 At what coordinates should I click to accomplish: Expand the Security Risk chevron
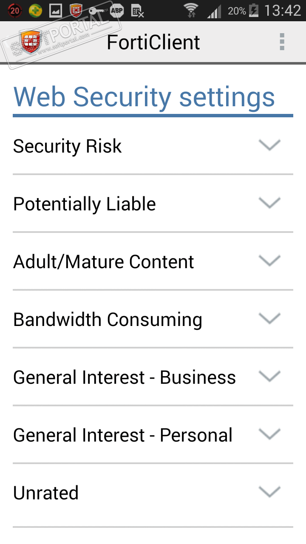point(269,145)
